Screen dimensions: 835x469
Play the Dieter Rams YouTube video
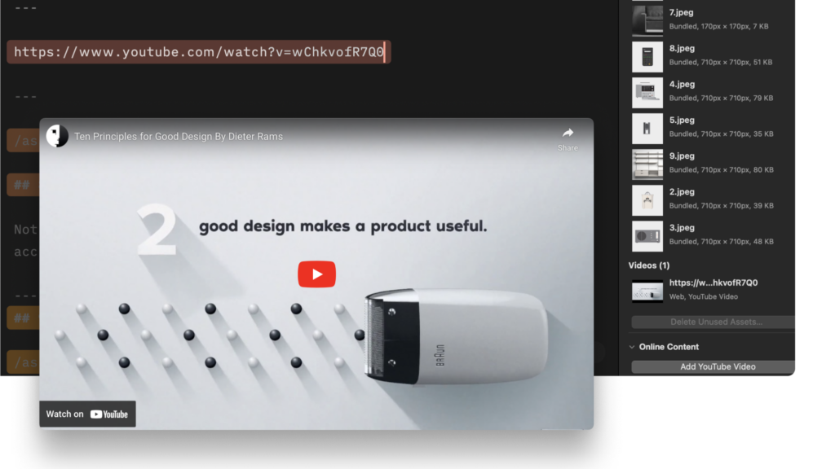[x=316, y=274]
